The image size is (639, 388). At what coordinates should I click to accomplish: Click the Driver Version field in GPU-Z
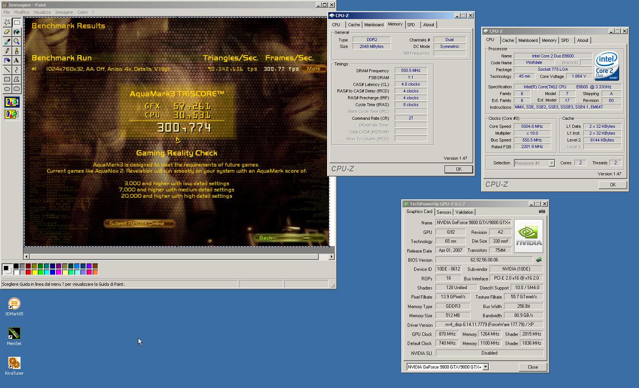point(489,325)
